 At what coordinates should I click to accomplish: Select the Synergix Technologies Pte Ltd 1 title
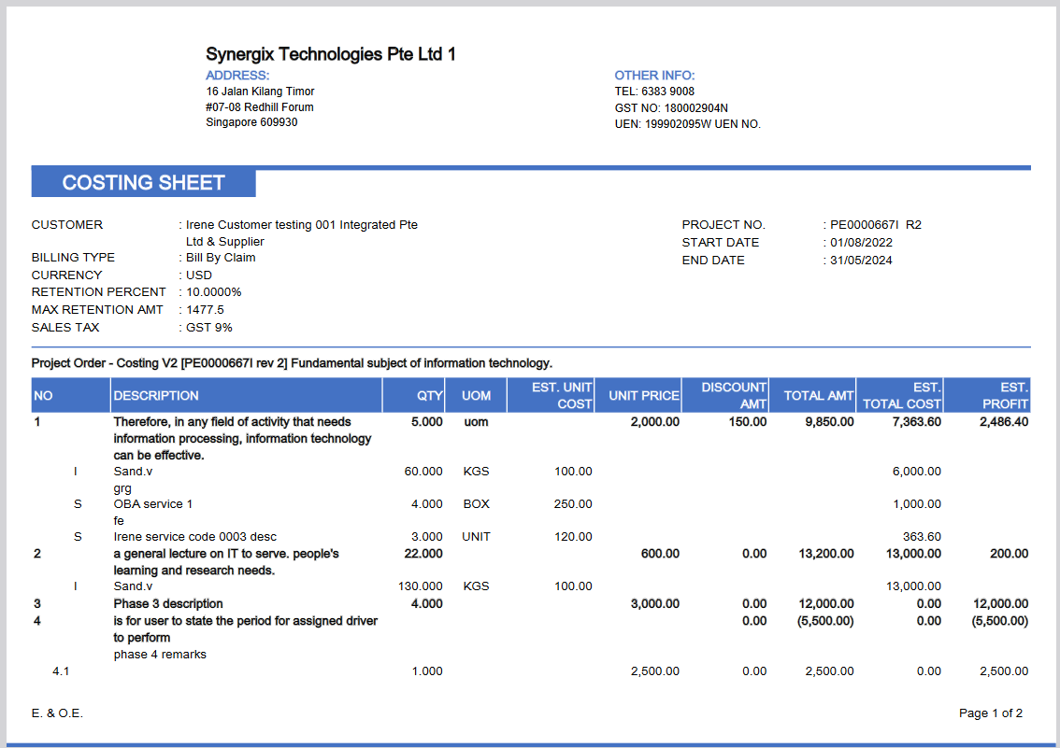(x=330, y=53)
